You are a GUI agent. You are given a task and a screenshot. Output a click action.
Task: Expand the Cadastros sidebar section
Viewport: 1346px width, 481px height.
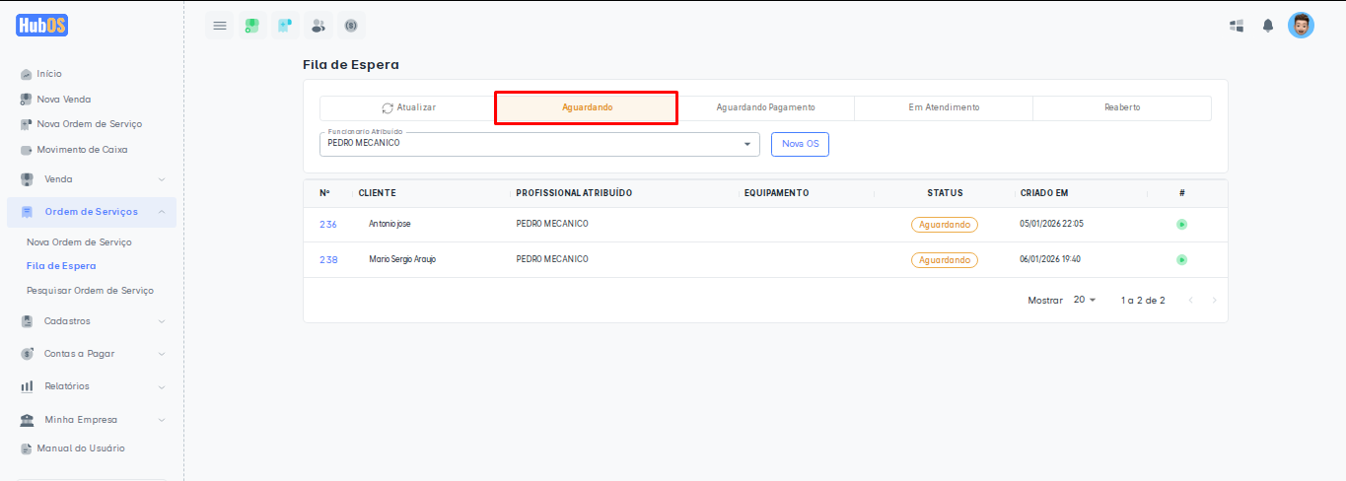(93, 321)
